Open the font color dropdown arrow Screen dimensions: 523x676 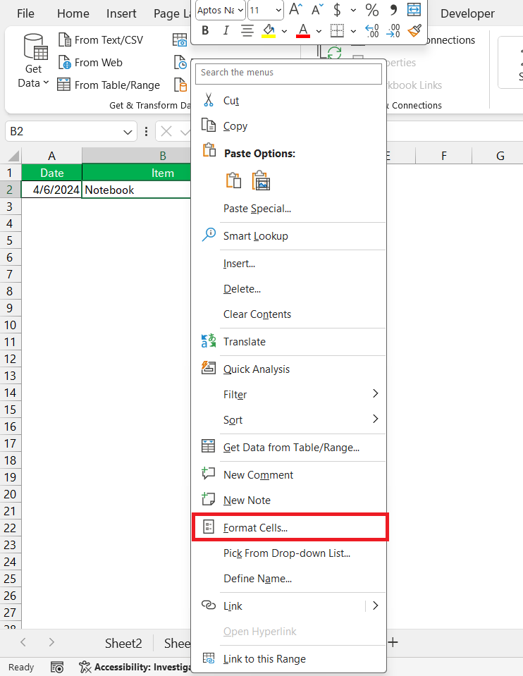pyautogui.click(x=319, y=31)
